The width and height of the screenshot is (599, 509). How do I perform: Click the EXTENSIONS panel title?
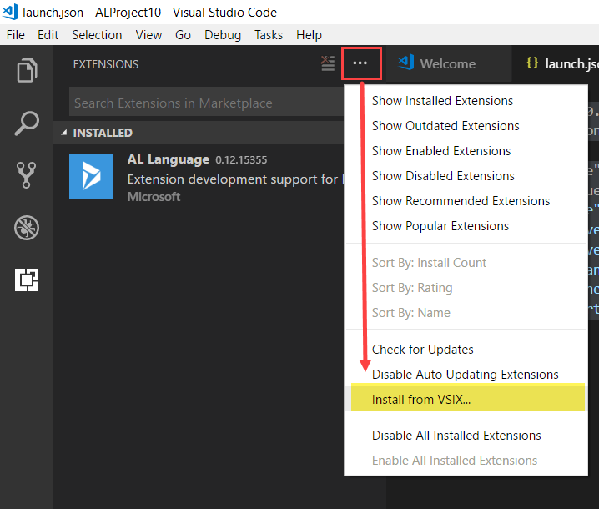106,64
